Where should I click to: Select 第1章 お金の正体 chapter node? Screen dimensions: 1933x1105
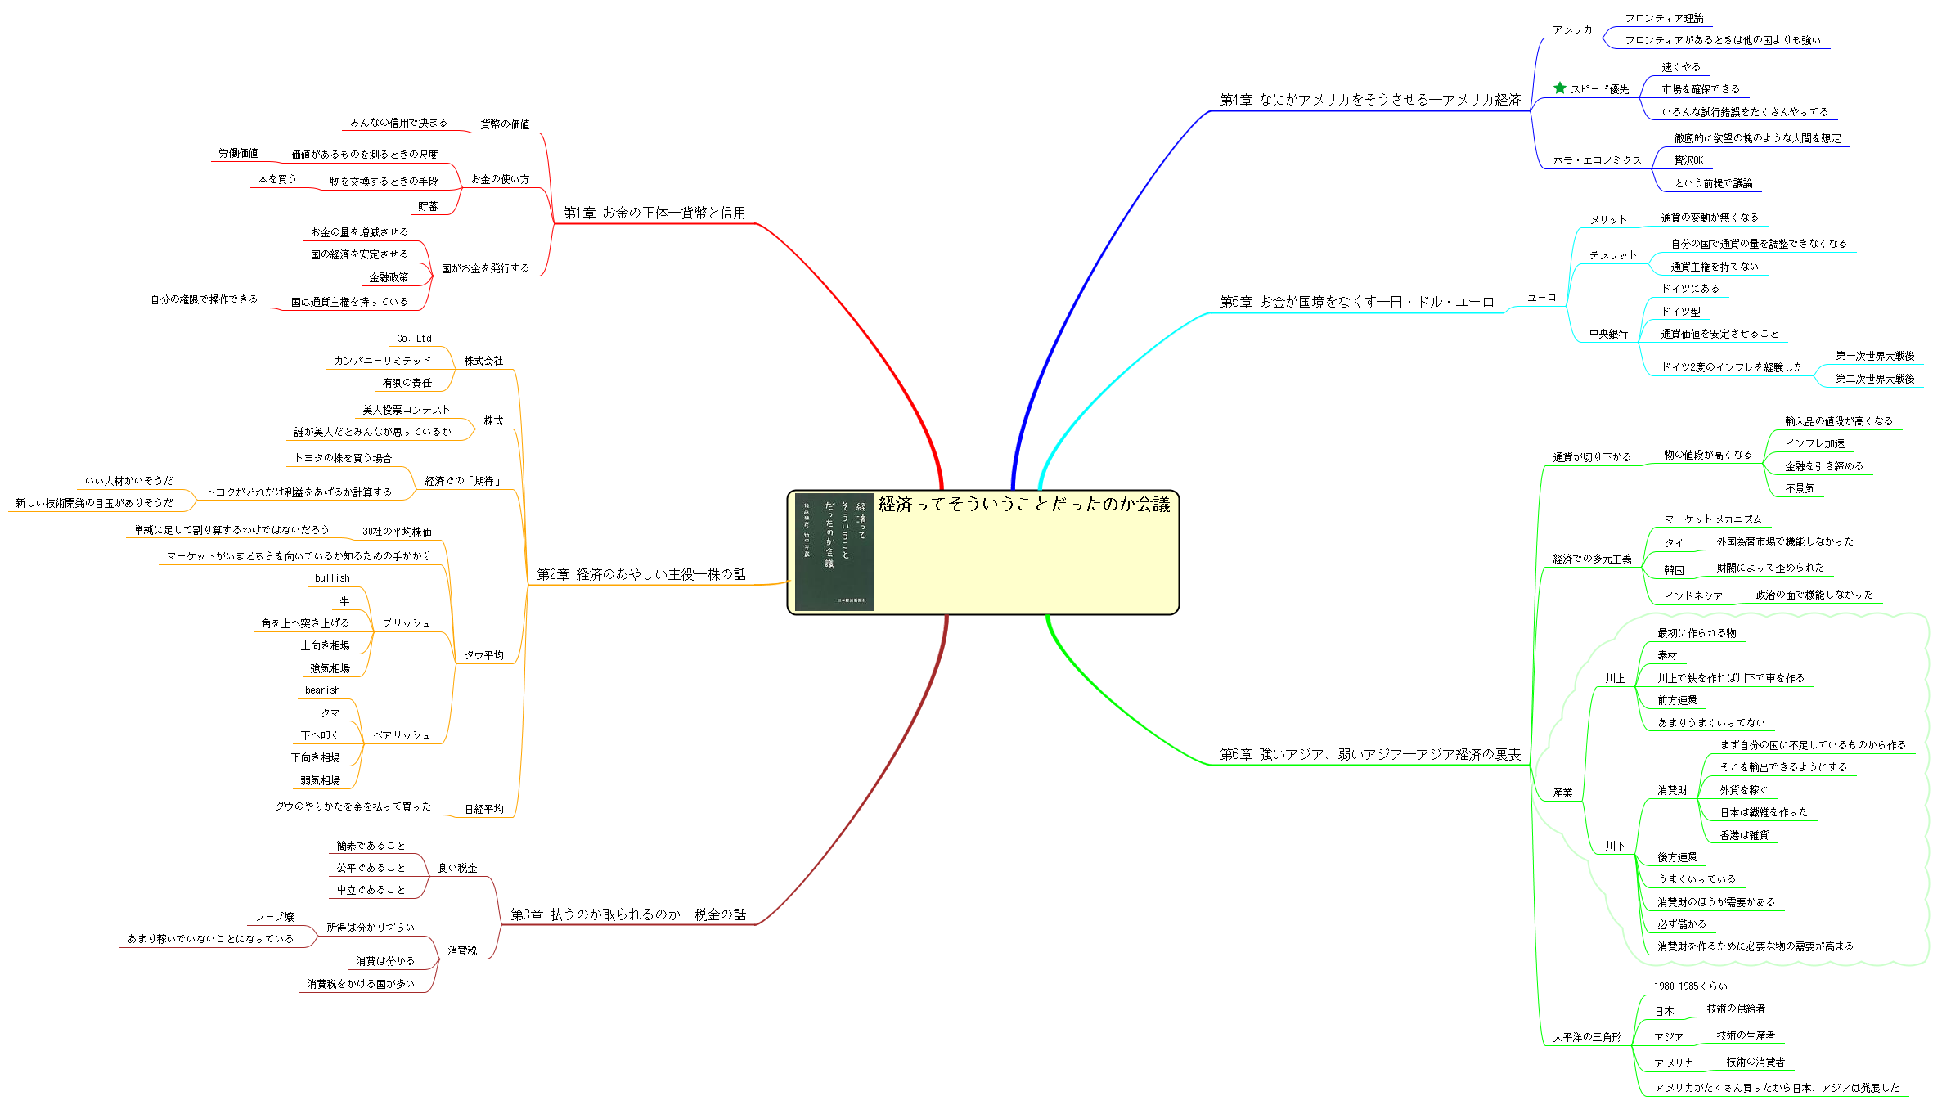[x=654, y=213]
